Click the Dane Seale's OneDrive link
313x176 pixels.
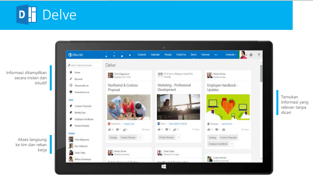tap(178, 123)
